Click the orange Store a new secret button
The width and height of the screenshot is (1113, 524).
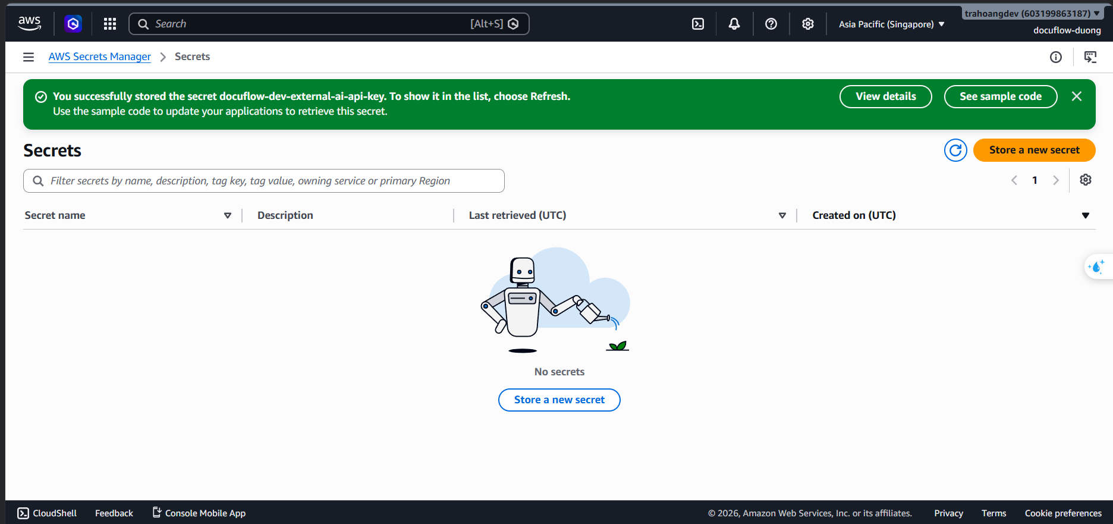pyautogui.click(x=1035, y=150)
